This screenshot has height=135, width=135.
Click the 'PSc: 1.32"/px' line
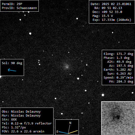(14, 127)
